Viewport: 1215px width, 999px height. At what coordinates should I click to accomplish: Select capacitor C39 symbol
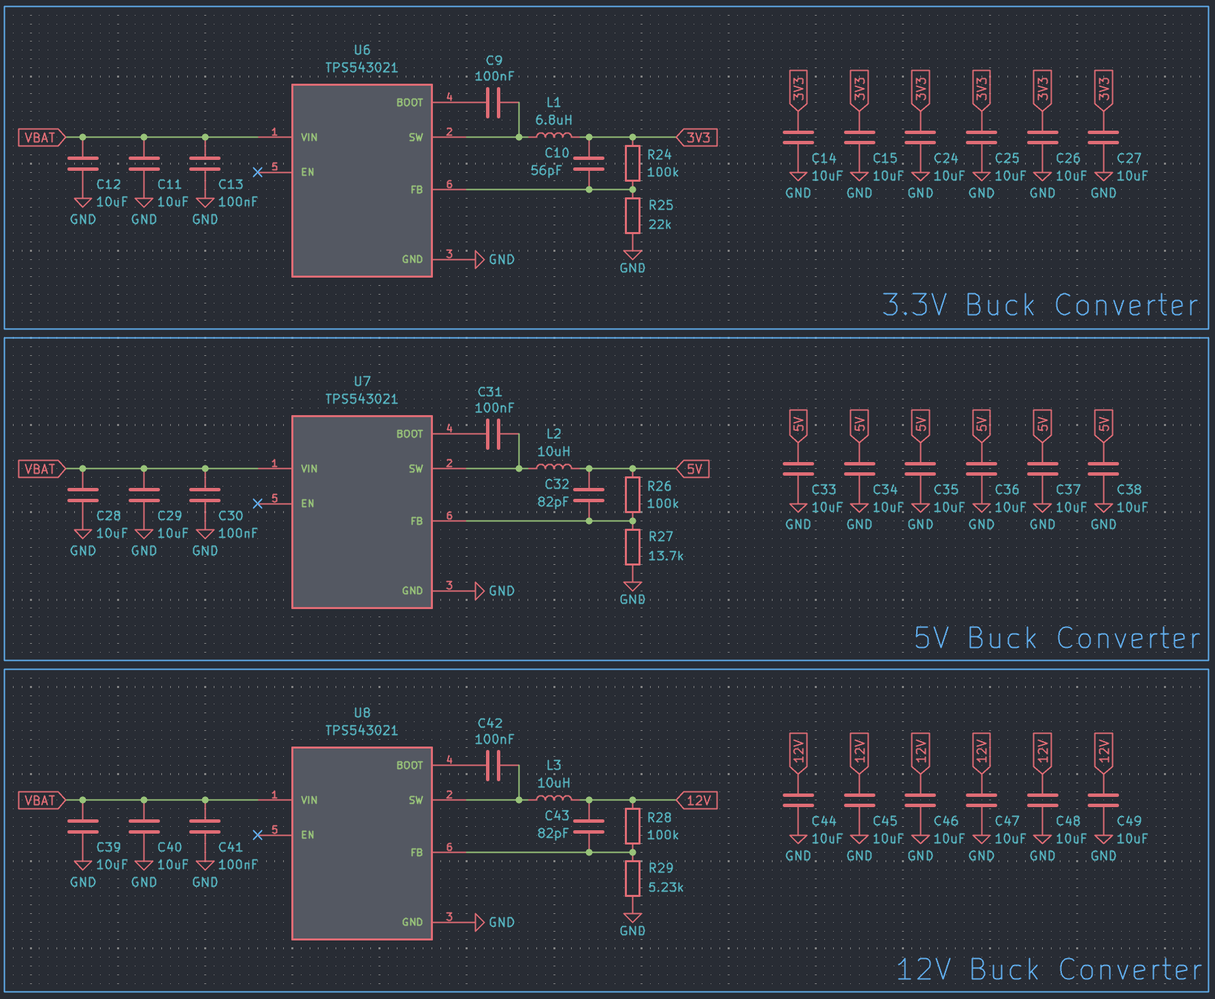coord(83,827)
